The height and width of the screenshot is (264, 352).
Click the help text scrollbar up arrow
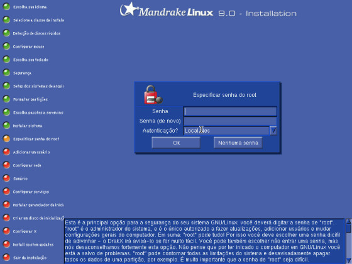tap(349, 221)
